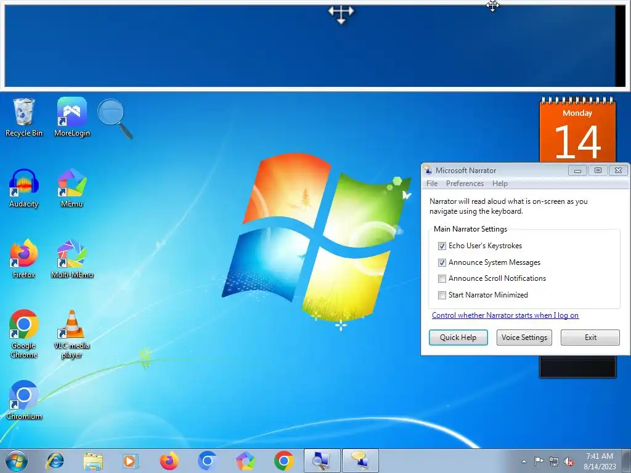Click the Exit button in Narrator
631x473 pixels.
(590, 338)
